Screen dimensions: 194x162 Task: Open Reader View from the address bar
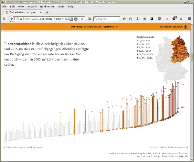67,19
